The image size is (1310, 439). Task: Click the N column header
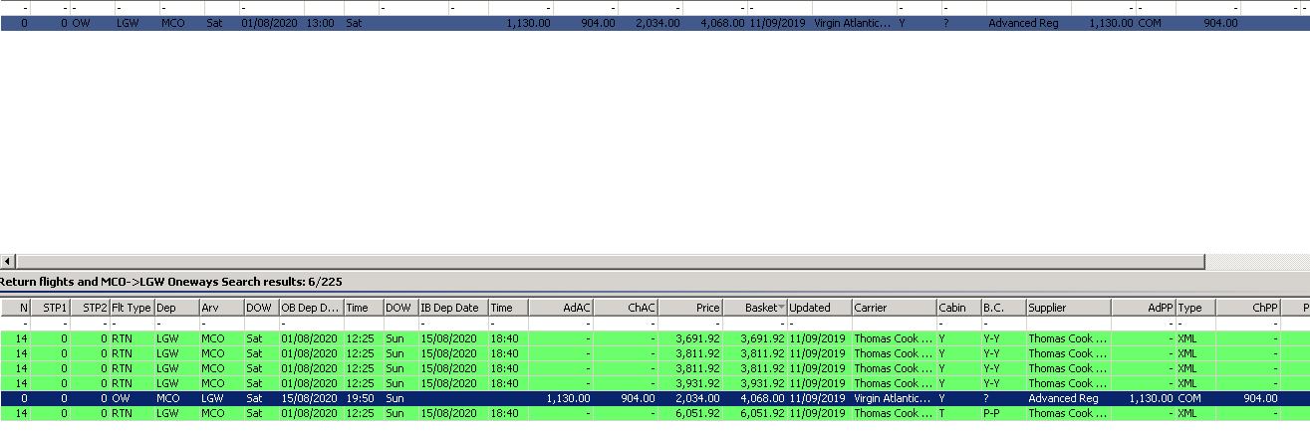tap(16, 308)
